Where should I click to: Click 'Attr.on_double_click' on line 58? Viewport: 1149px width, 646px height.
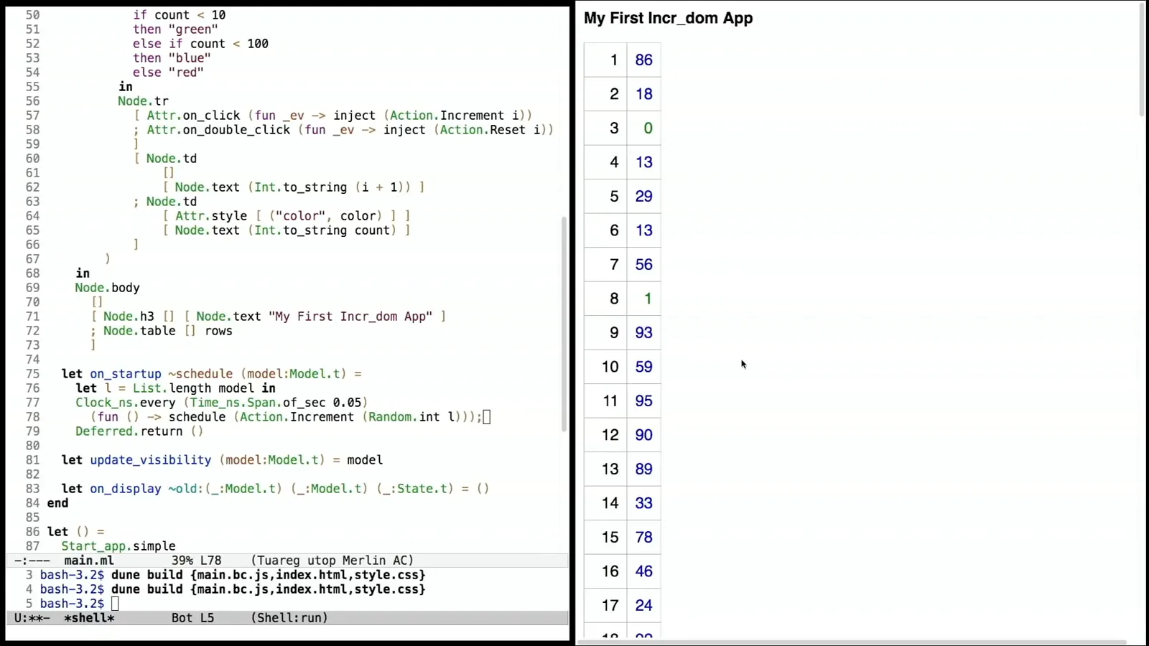[x=218, y=130]
